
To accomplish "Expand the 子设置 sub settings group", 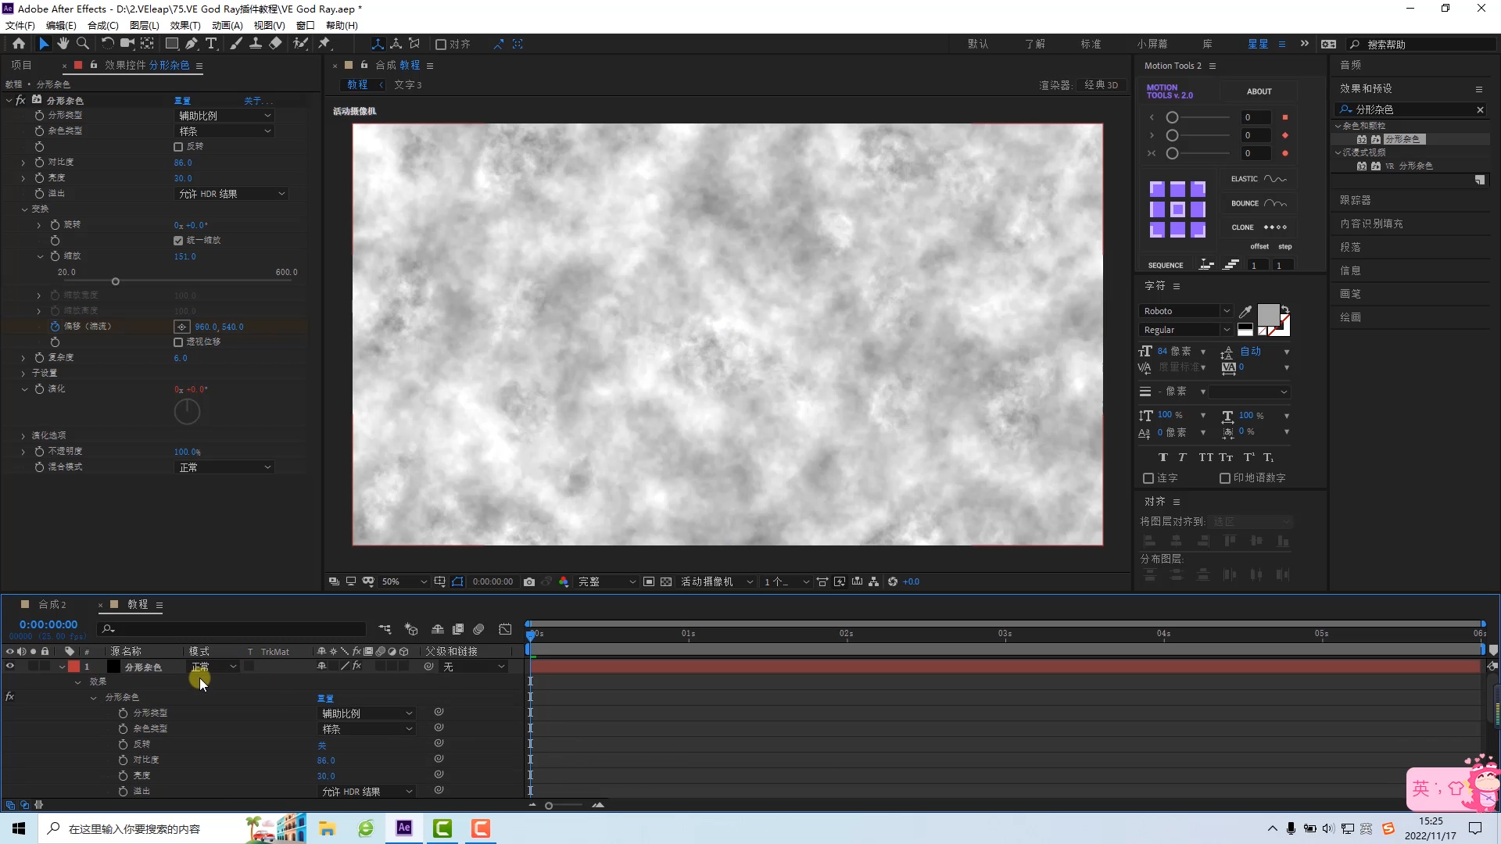I will click(x=23, y=373).
